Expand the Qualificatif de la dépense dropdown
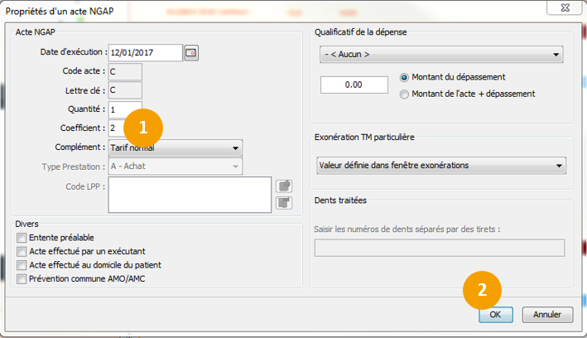 click(x=440, y=55)
